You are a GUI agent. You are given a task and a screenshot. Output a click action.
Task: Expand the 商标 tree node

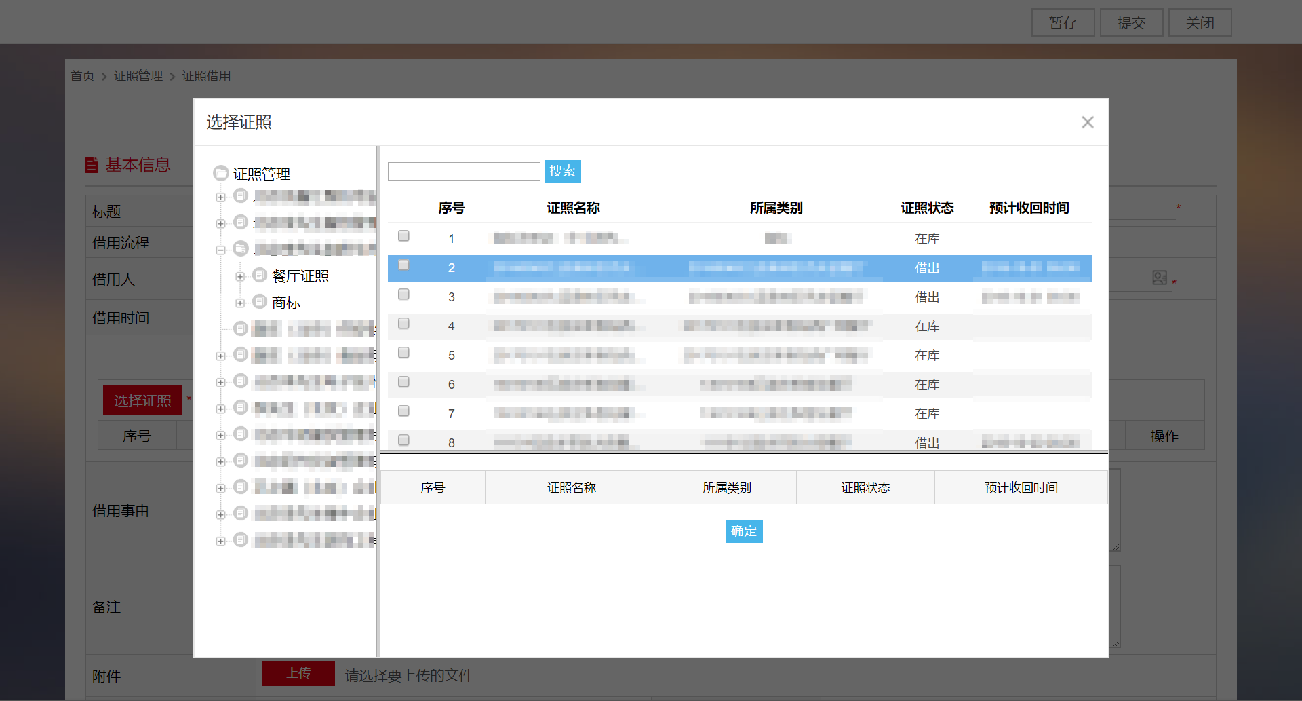click(240, 303)
